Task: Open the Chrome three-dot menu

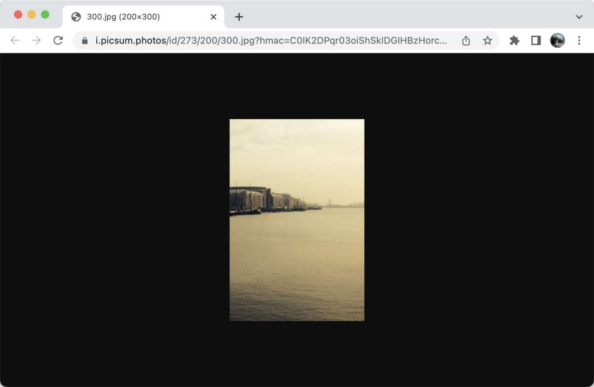Action: (579, 41)
